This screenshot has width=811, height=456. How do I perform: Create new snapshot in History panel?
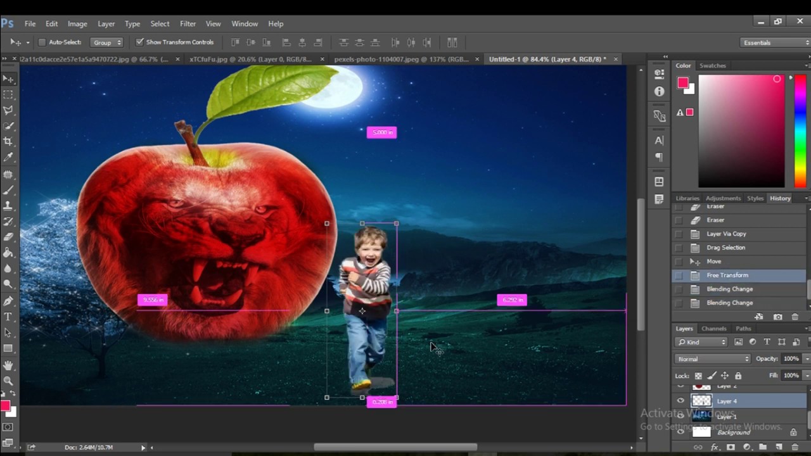point(777,317)
